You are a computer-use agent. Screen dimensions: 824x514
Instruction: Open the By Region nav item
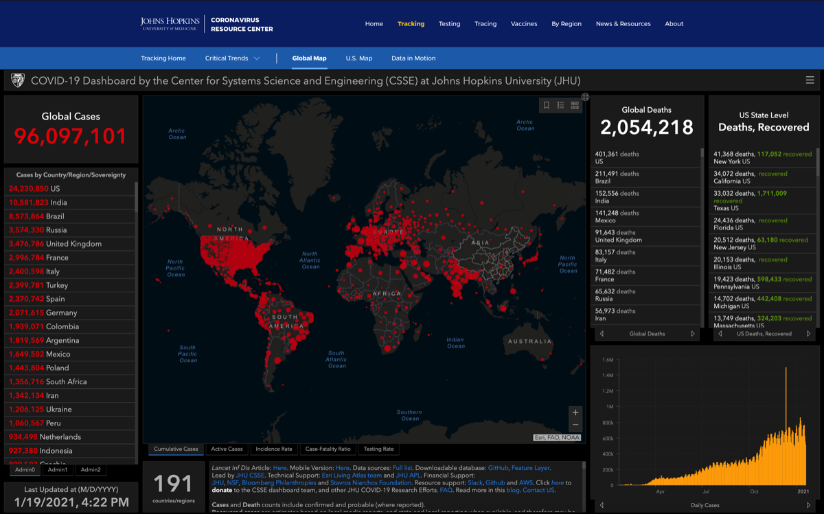(x=566, y=24)
